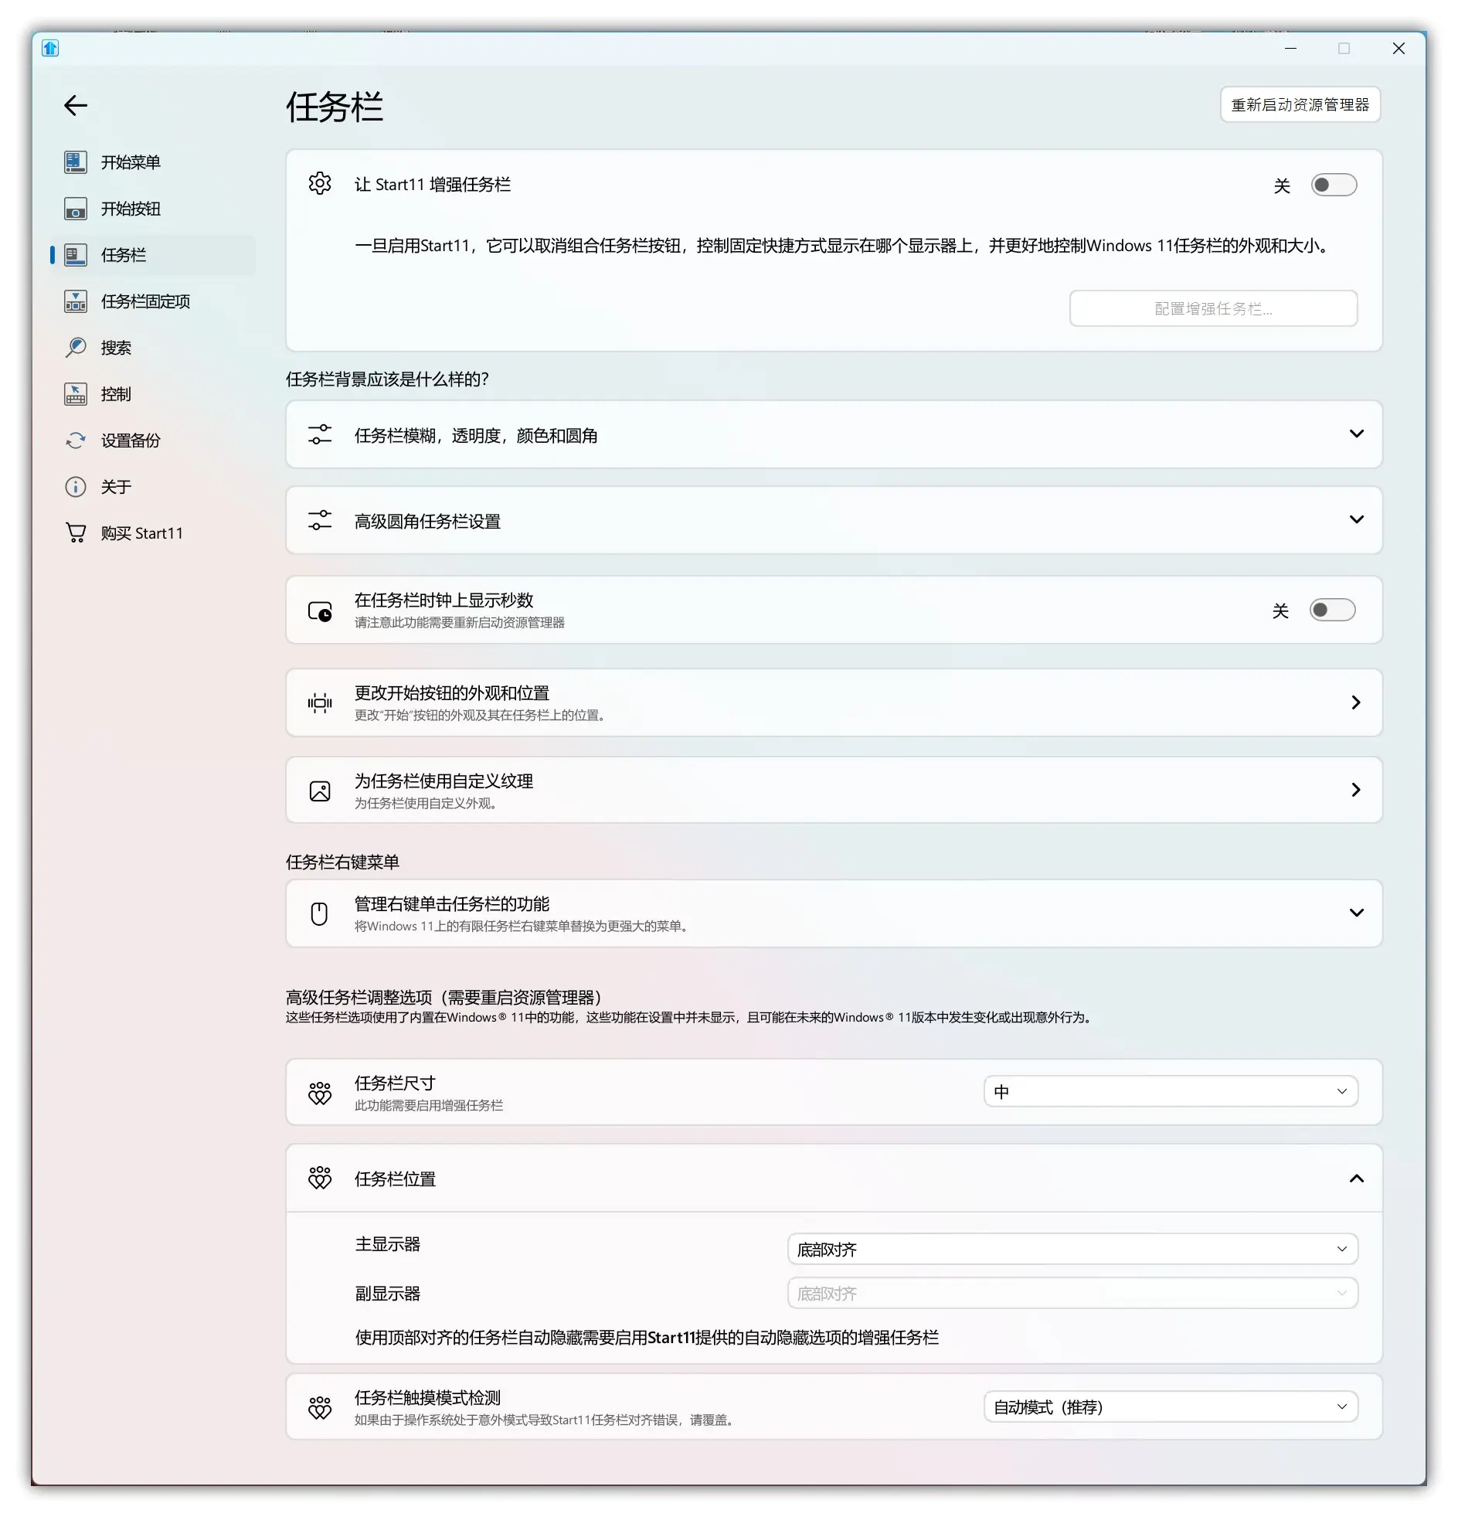Click the 开始菜单 sidebar icon
The image size is (1458, 1517).
pyautogui.click(x=75, y=162)
